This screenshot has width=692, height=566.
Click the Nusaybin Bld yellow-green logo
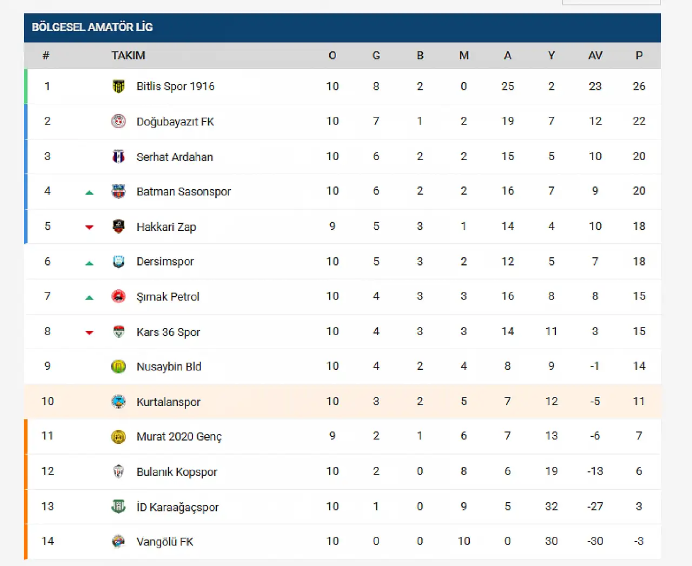pos(118,367)
